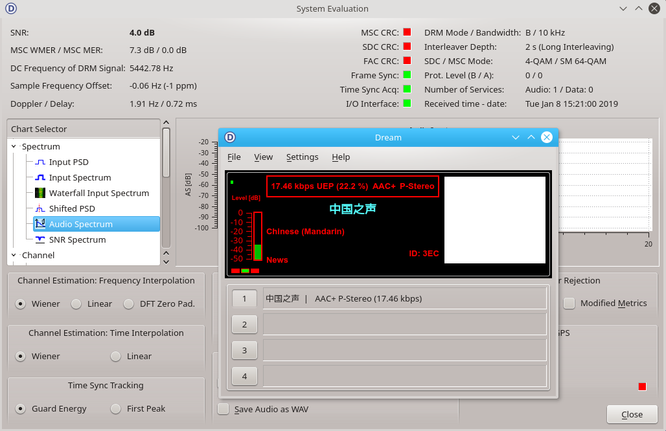Select Linear for Frequency Interpolation

coord(76,304)
